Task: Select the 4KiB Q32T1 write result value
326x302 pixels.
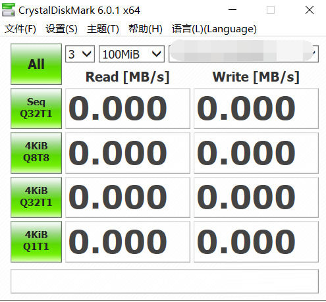Action: pos(256,197)
